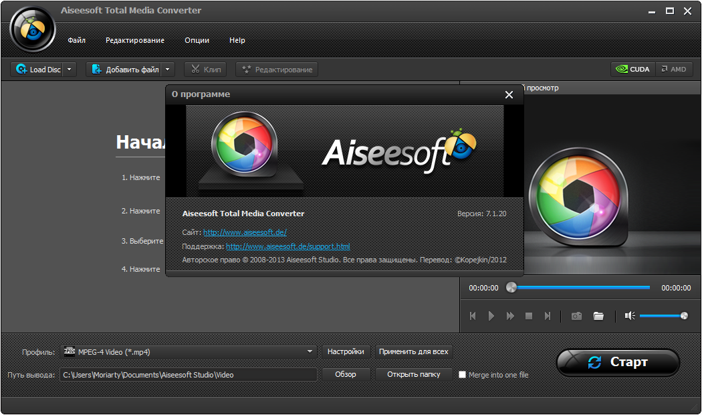Stop playback with the stop icon

529,316
